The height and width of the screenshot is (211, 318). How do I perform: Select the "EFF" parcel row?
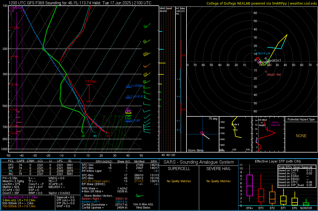[41, 168]
